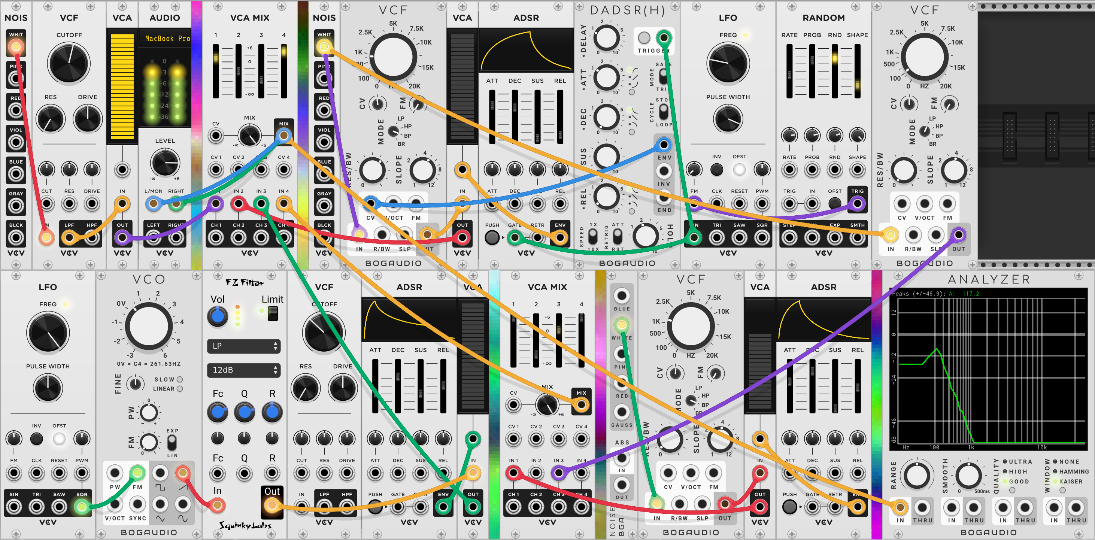Click the RANDOM RND slider
Viewport: 1095px width, 540px height.
point(835,70)
